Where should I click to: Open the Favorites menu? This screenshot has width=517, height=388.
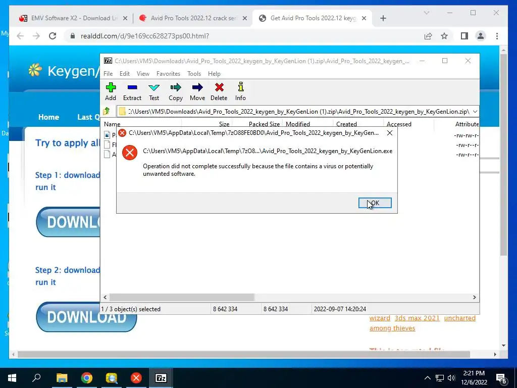click(168, 74)
